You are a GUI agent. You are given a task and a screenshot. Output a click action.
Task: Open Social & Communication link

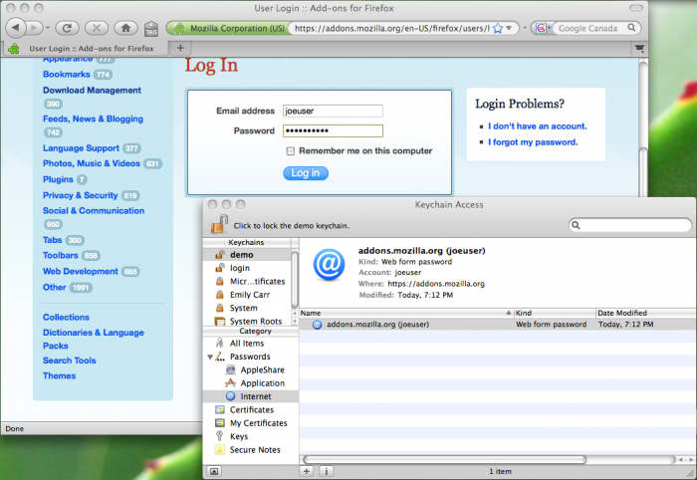click(94, 211)
